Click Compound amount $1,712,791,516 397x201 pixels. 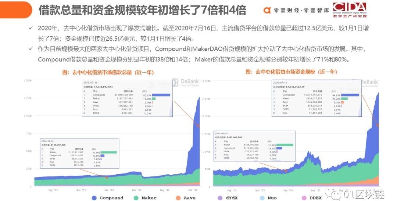click(313, 95)
